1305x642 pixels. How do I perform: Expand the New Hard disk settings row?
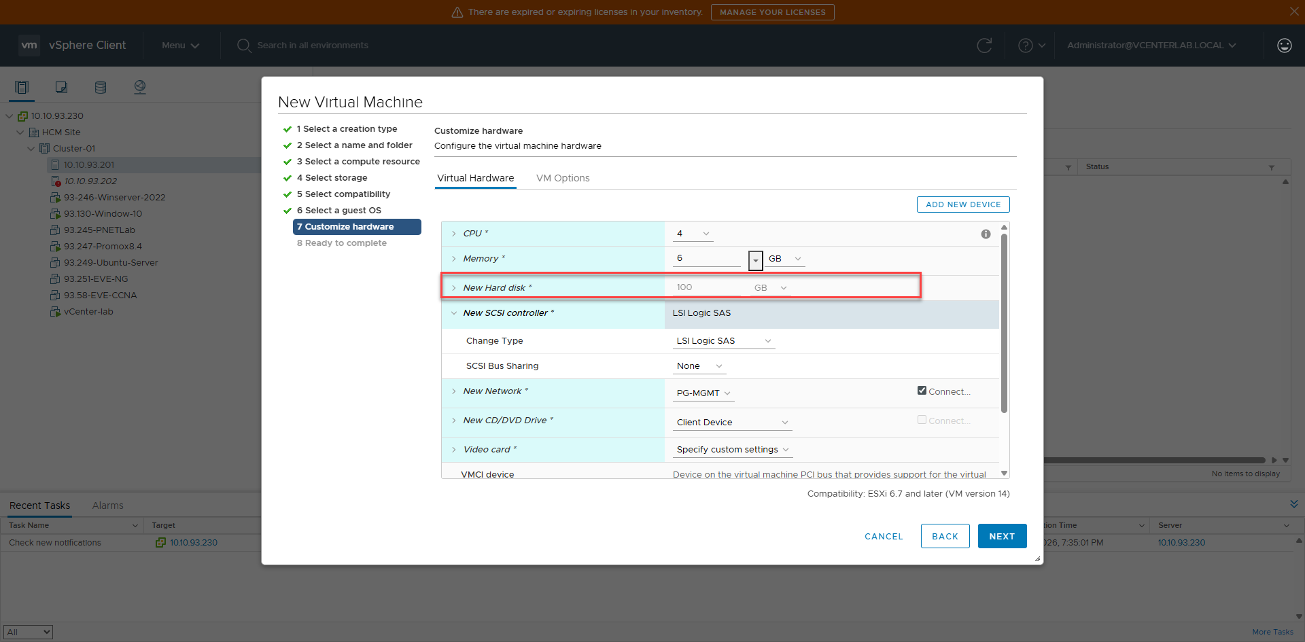pos(454,287)
